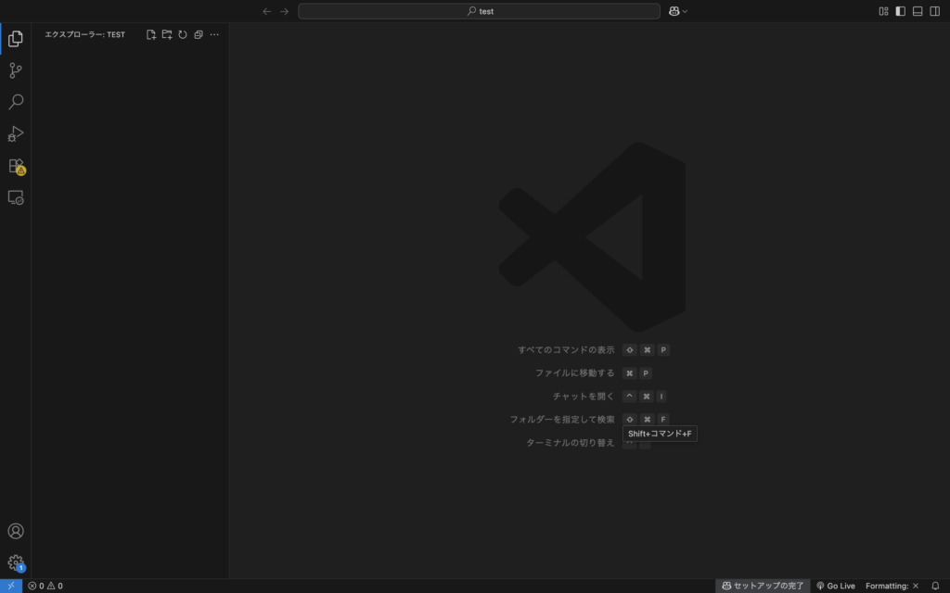Click the Formatting status bar item

coord(892,586)
